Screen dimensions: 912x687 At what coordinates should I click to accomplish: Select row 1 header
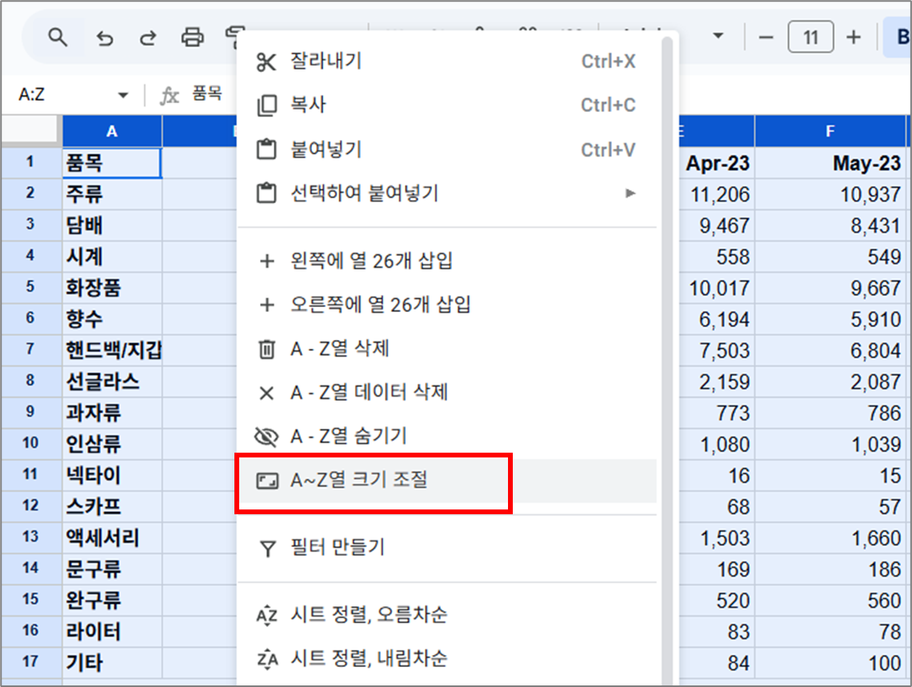[30, 162]
